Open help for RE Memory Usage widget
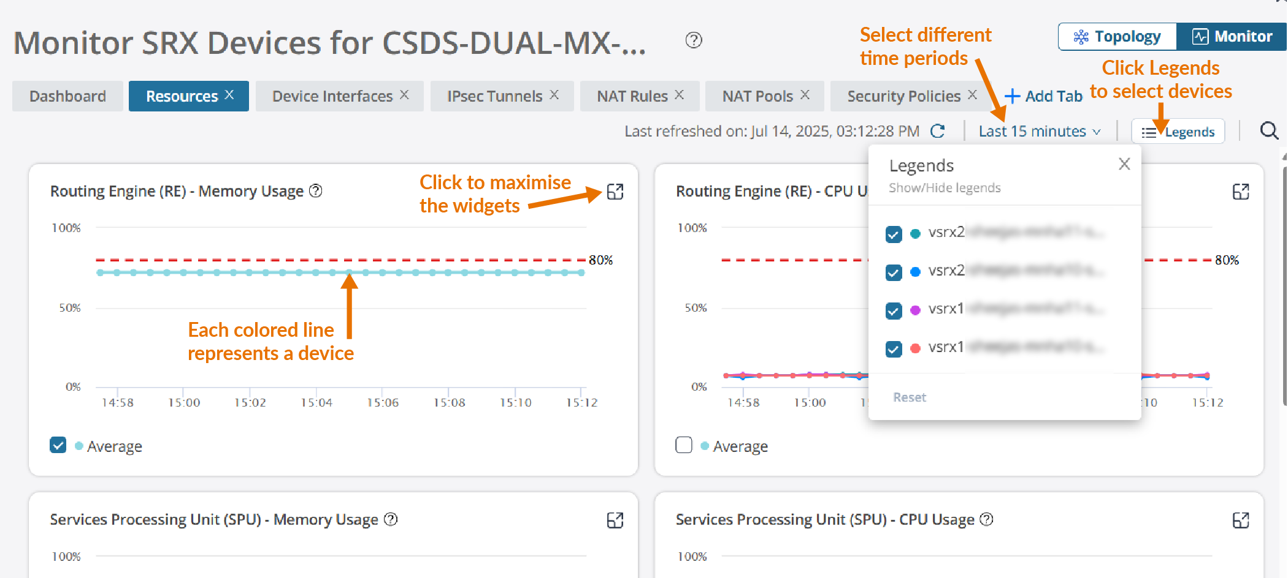Viewport: 1288px width, 578px height. [x=315, y=191]
